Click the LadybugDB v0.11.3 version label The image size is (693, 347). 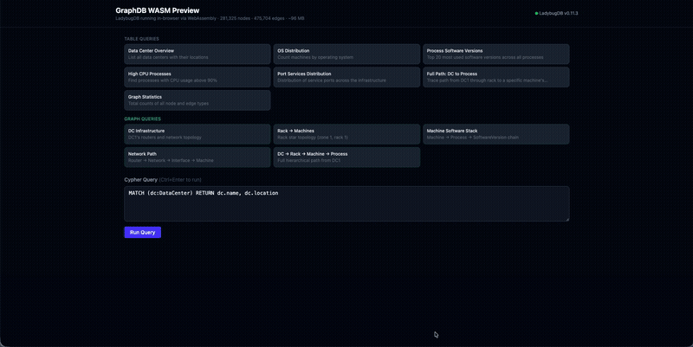[x=558, y=13]
